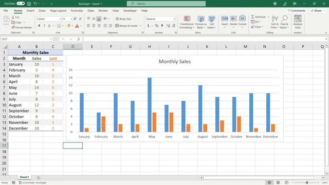This screenshot has height=185, width=329.
Task: Decrease font size
Action: [x=80, y=19]
